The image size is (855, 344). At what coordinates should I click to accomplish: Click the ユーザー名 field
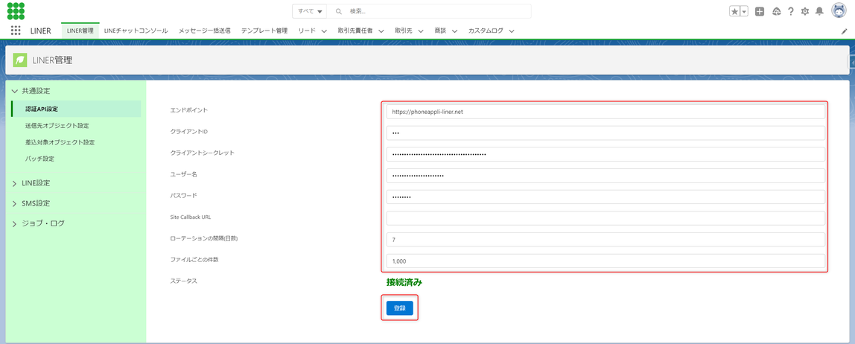[x=606, y=176]
